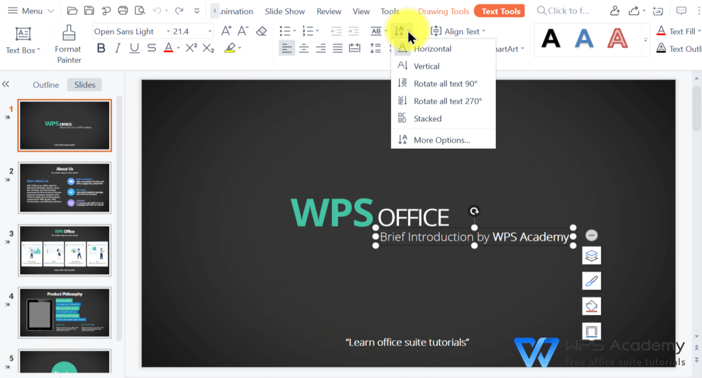Click the Decrease Font Size icon
The width and height of the screenshot is (702, 378).
pos(243,31)
